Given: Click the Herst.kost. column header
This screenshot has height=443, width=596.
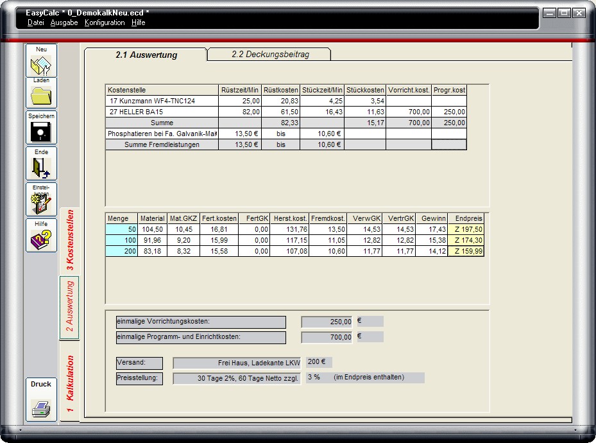Looking at the screenshot, I should (x=289, y=219).
